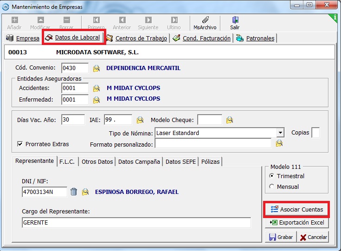Image resolution: width=341 pixels, height=251 pixels.
Task: Click Grabar to save
Action: tap(281, 237)
